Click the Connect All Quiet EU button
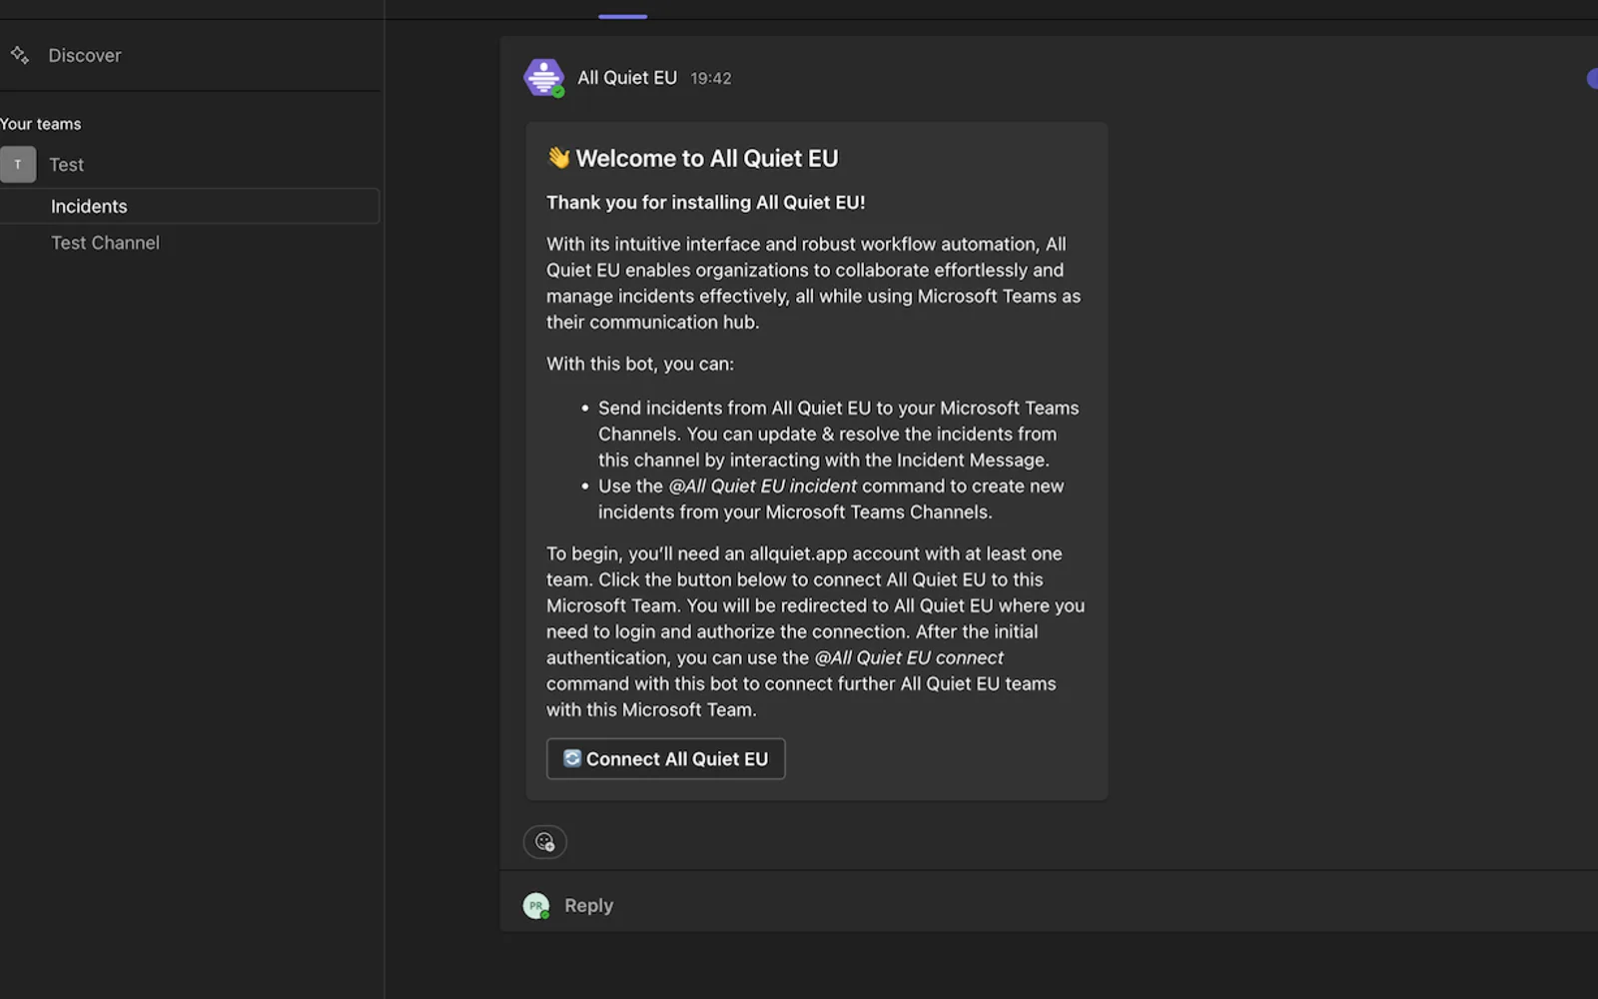This screenshot has height=999, width=1598. (666, 759)
